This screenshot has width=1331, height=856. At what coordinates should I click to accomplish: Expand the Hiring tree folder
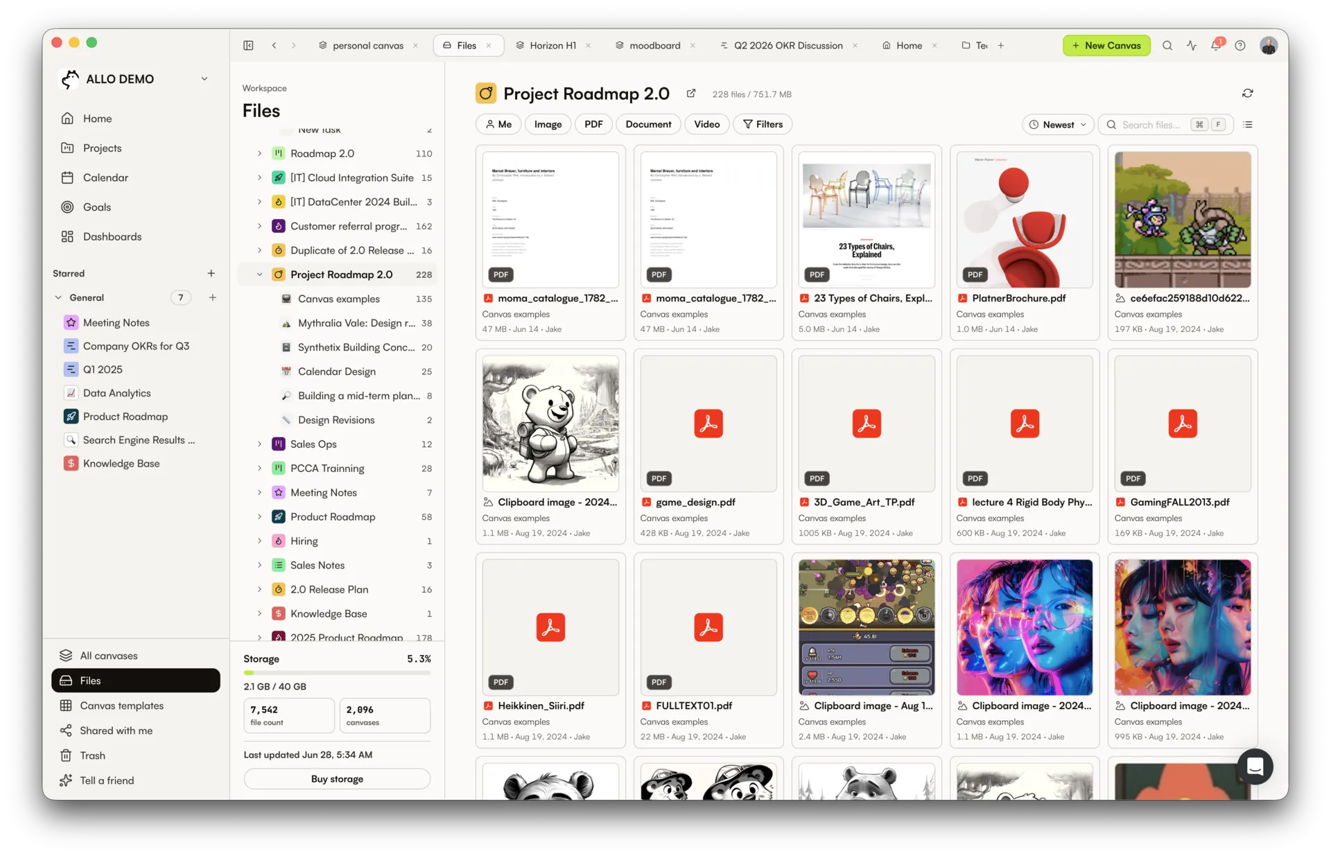[x=259, y=541]
